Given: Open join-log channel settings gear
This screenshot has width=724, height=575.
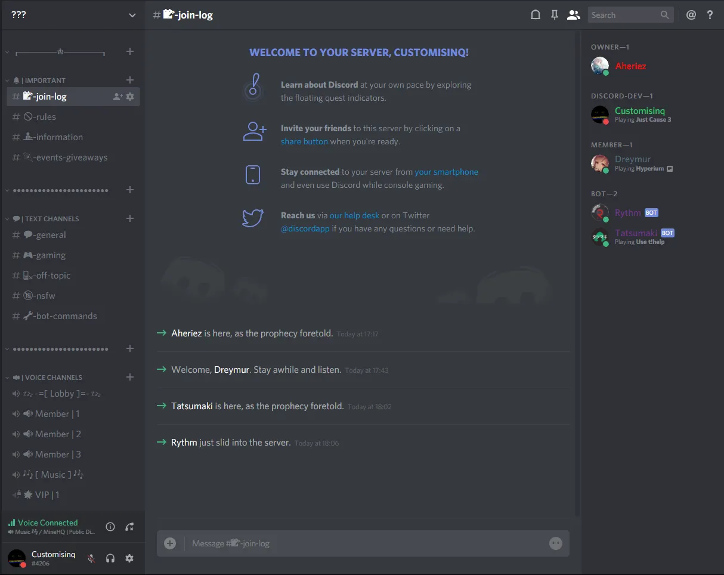Looking at the screenshot, I should pos(130,97).
